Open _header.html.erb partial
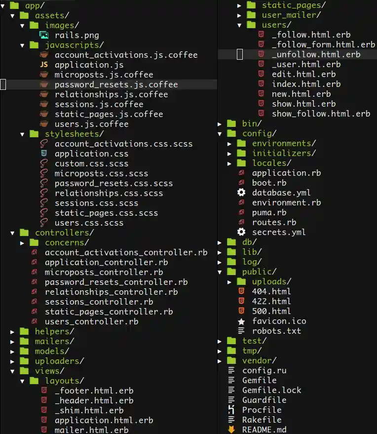Viewport: 377px width, 434px height. pos(94,400)
